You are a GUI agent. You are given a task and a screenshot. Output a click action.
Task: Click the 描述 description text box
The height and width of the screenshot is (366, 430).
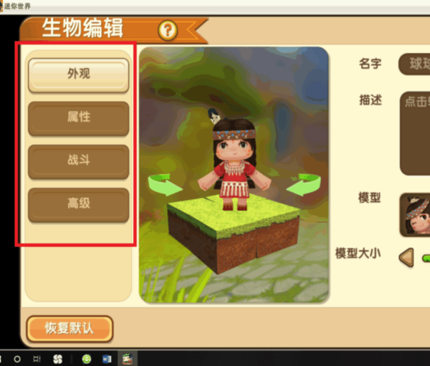pos(415,133)
